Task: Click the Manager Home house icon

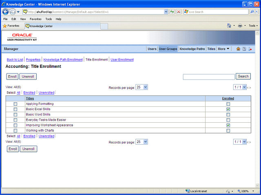Action: pos(238,49)
